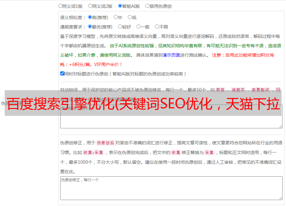The image size is (286, 206).
Task: Toggle 同时对标题进行伪原创 checkbox
Action: click(x=62, y=74)
